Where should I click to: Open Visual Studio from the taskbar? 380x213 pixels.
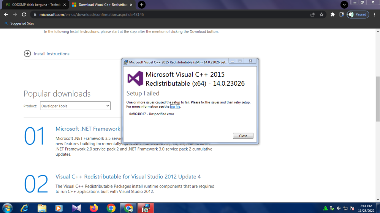[77, 208]
